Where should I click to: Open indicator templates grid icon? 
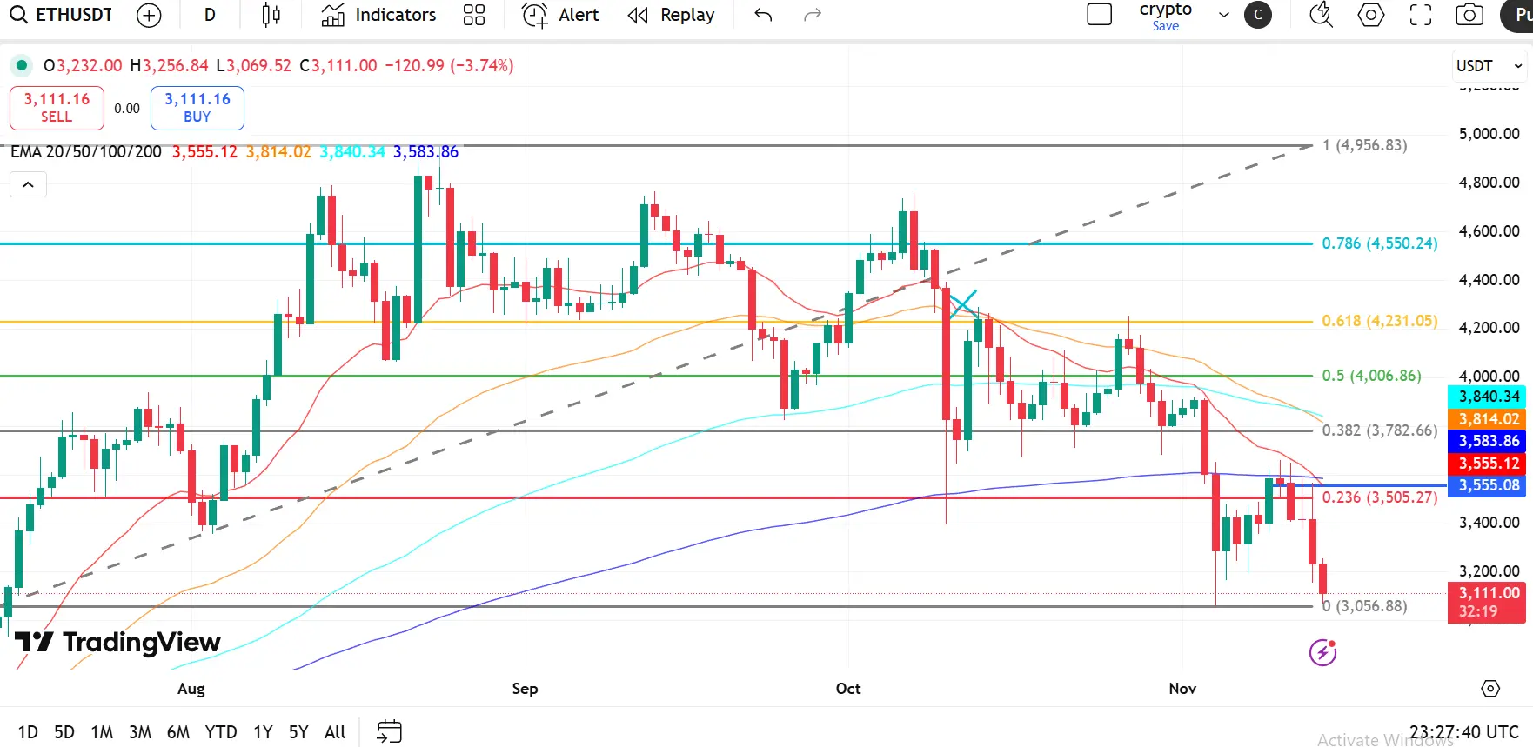[x=474, y=15]
